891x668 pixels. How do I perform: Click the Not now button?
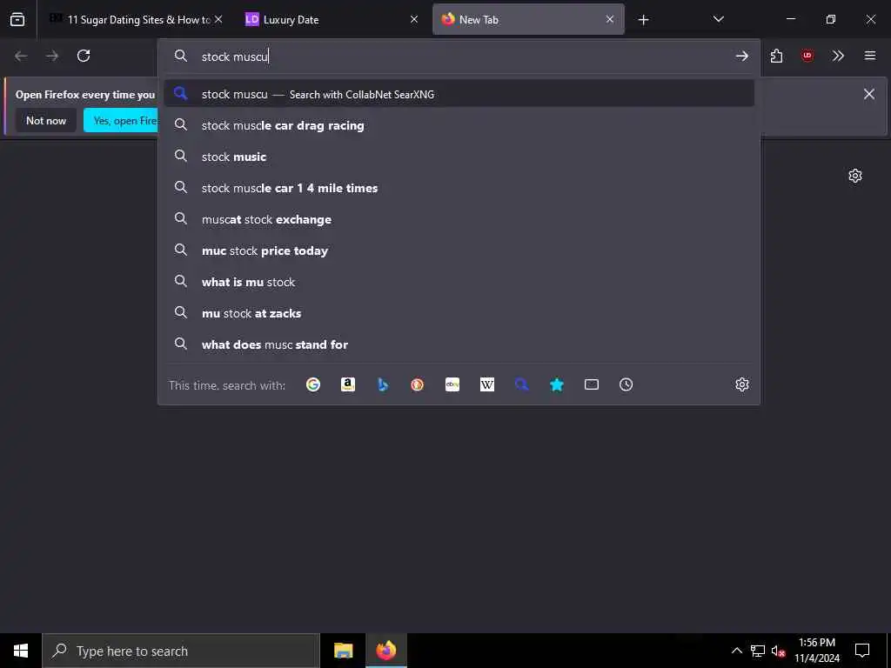tap(46, 120)
